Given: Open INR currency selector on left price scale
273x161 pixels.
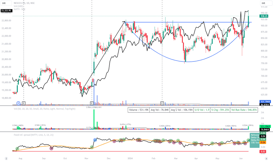Looking at the screenshot, I should coord(6,3).
